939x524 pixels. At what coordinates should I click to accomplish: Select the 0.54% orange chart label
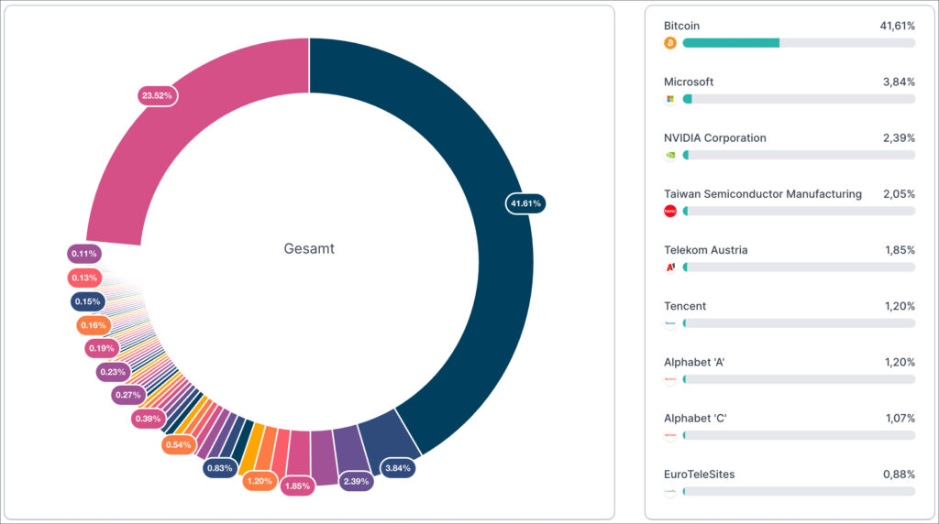coord(180,445)
